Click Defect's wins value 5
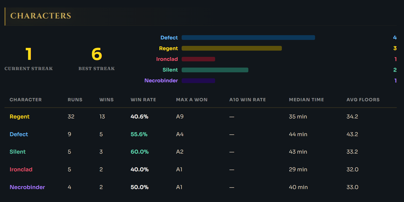This screenshot has width=404, height=202. click(101, 134)
